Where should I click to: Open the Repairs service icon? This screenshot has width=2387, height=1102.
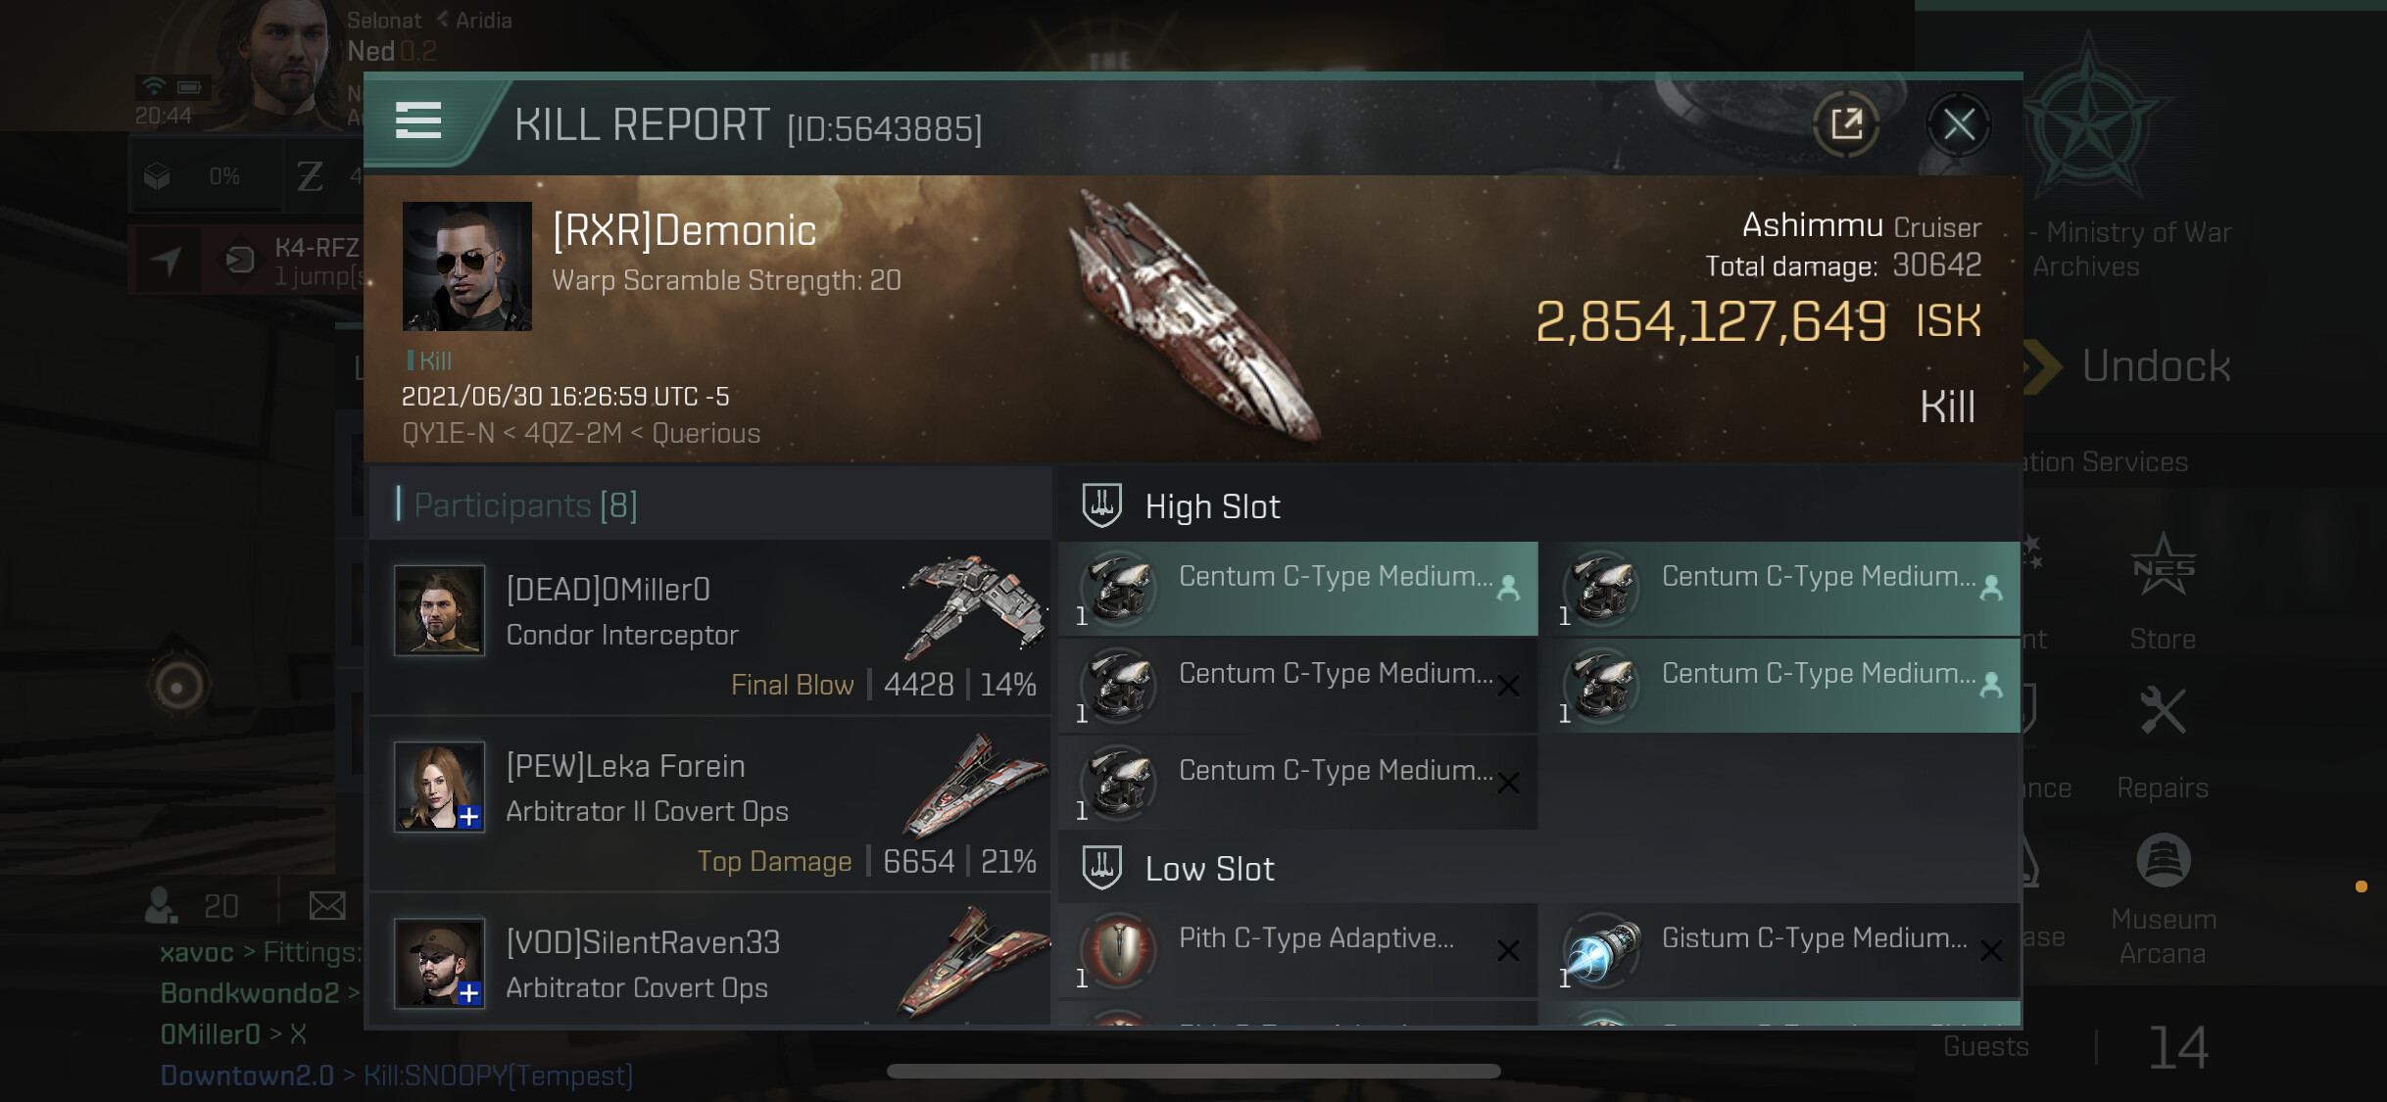[2163, 743]
